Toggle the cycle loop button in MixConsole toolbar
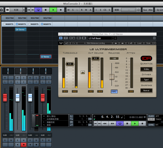163x148 pixels. [38, 10]
